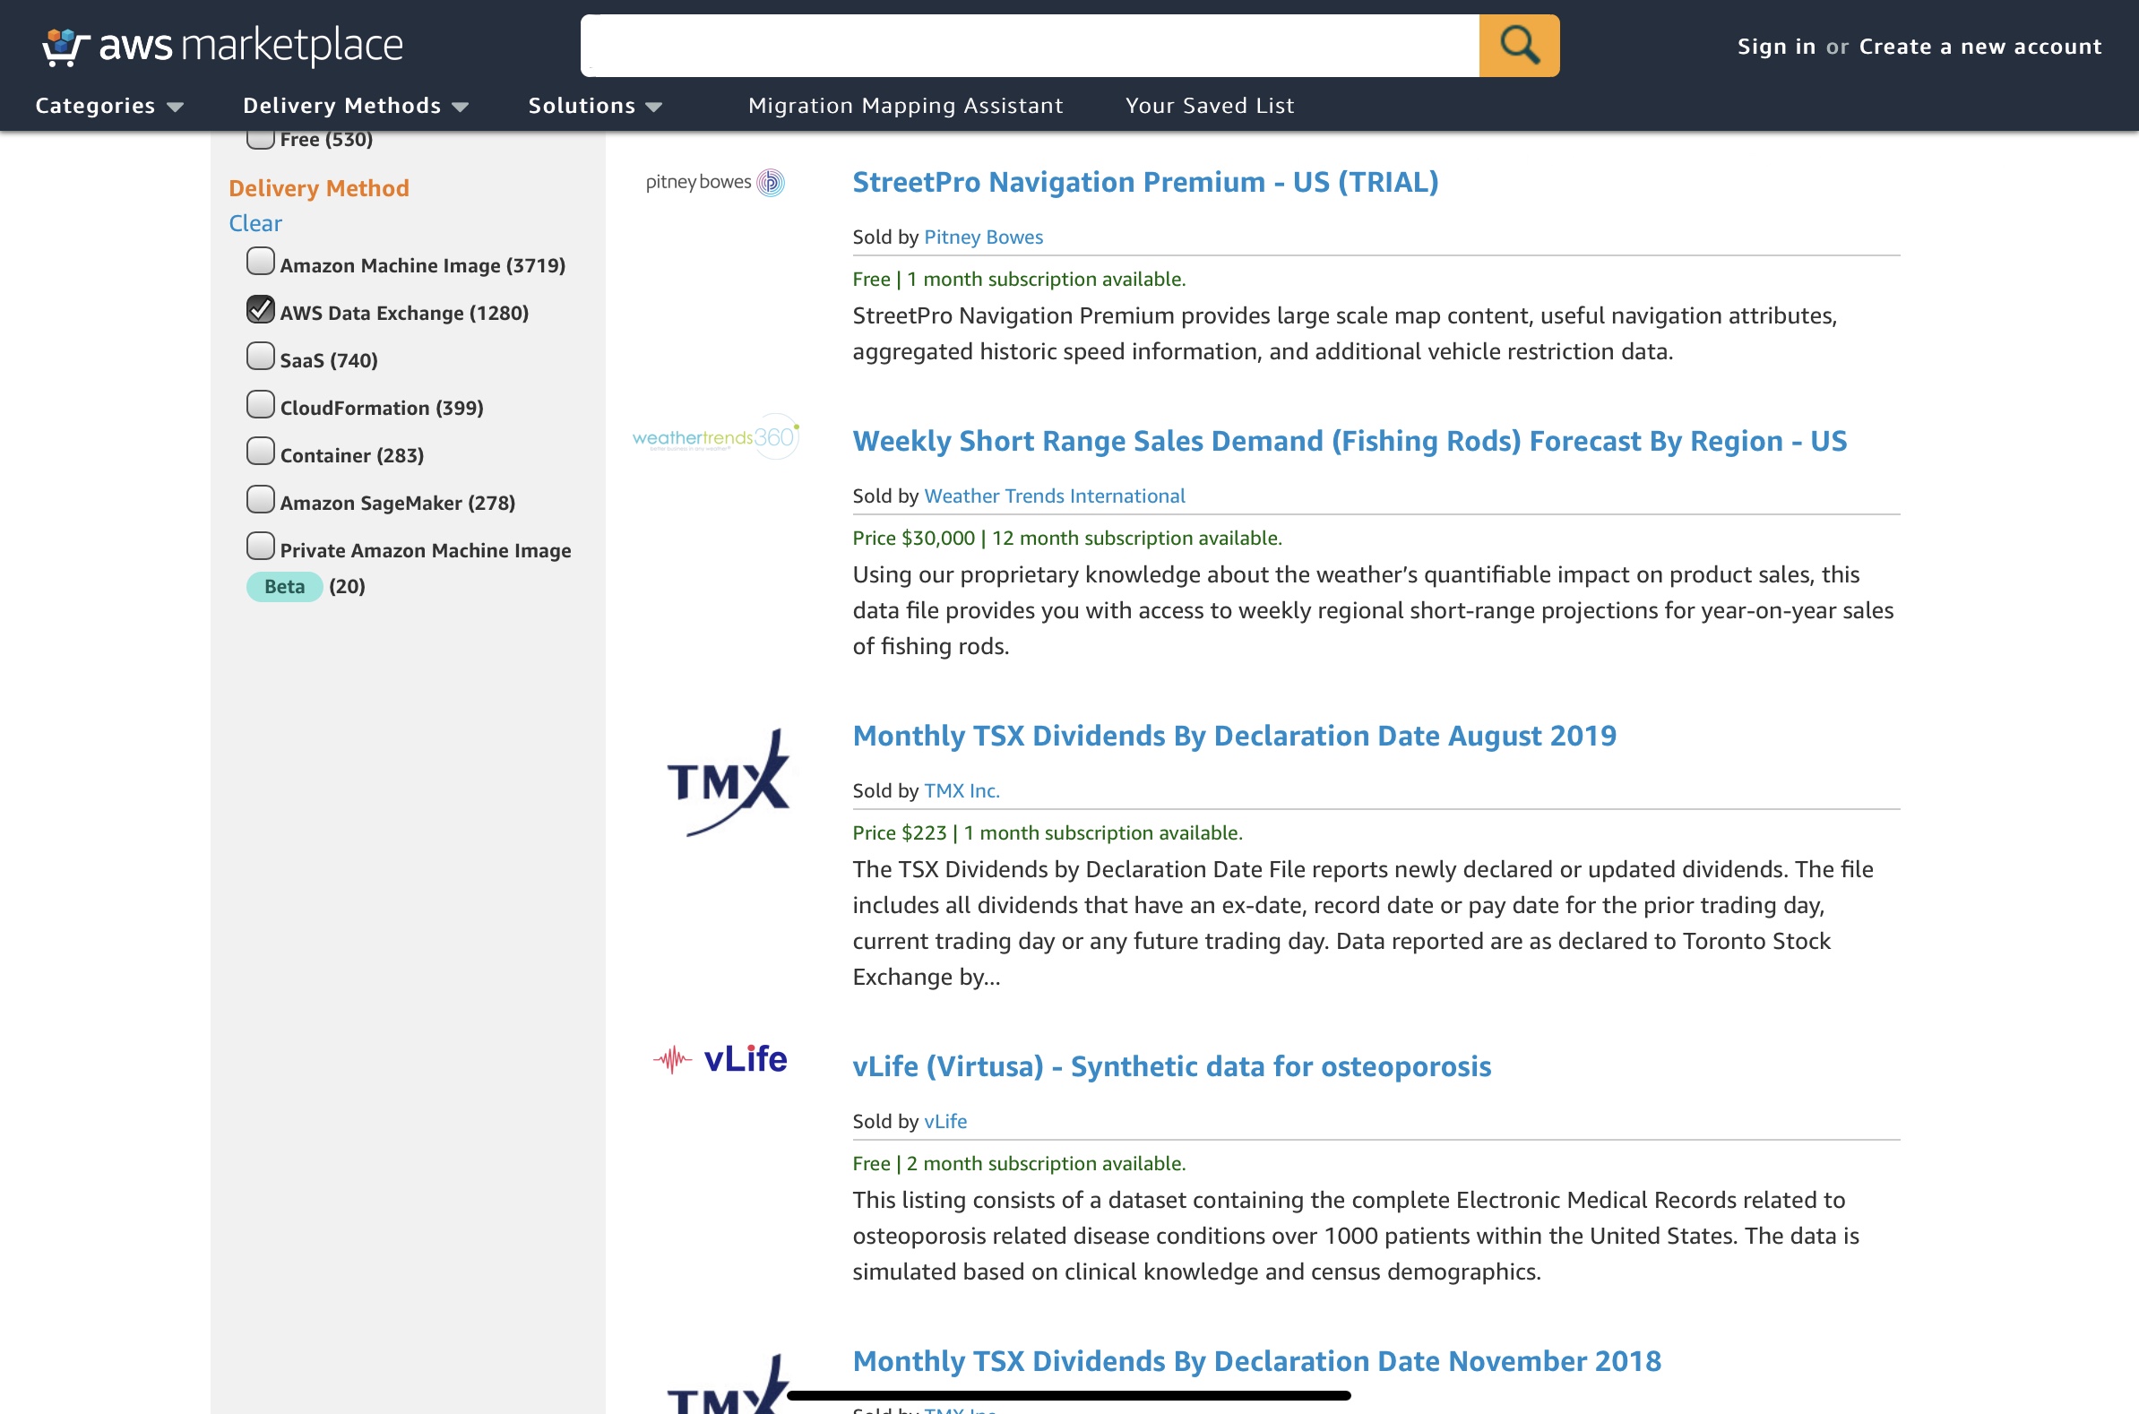Image resolution: width=2139 pixels, height=1414 pixels.
Task: Click the AWS Marketplace cart logo
Action: pos(222,45)
